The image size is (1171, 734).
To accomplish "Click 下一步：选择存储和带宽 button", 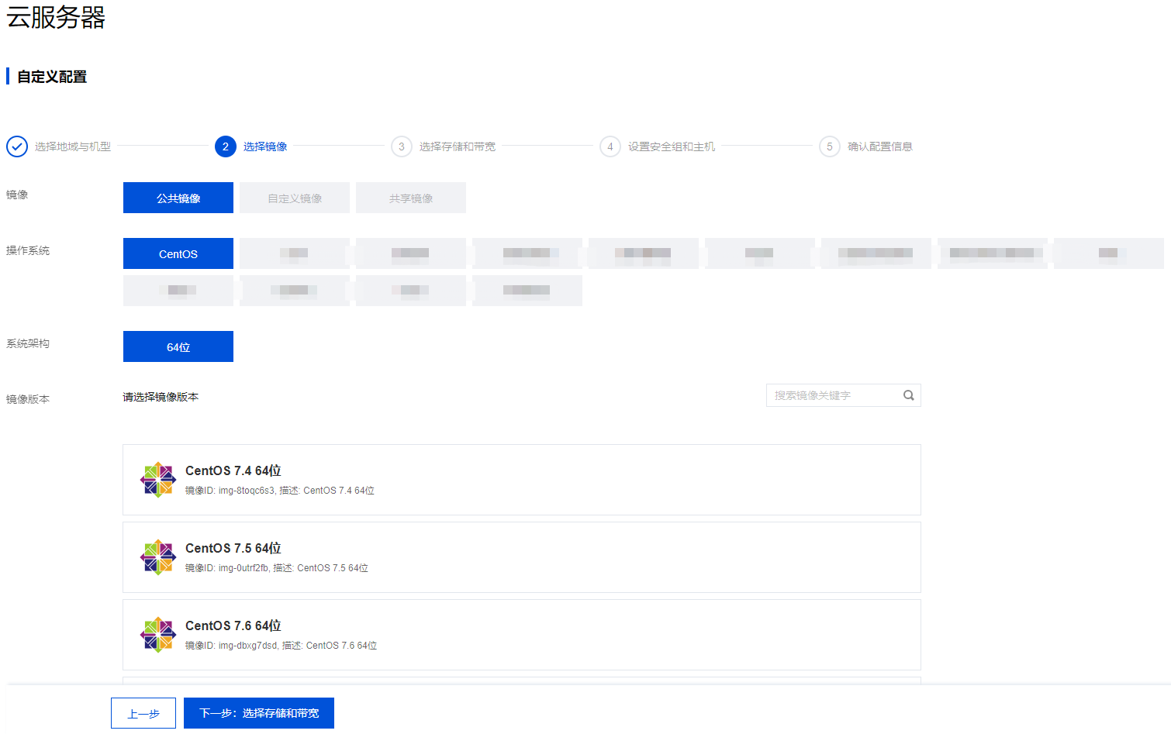I will [x=259, y=713].
